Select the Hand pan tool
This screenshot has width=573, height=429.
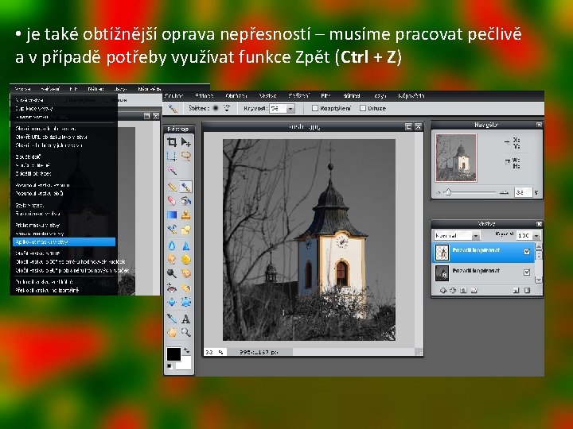[172, 332]
